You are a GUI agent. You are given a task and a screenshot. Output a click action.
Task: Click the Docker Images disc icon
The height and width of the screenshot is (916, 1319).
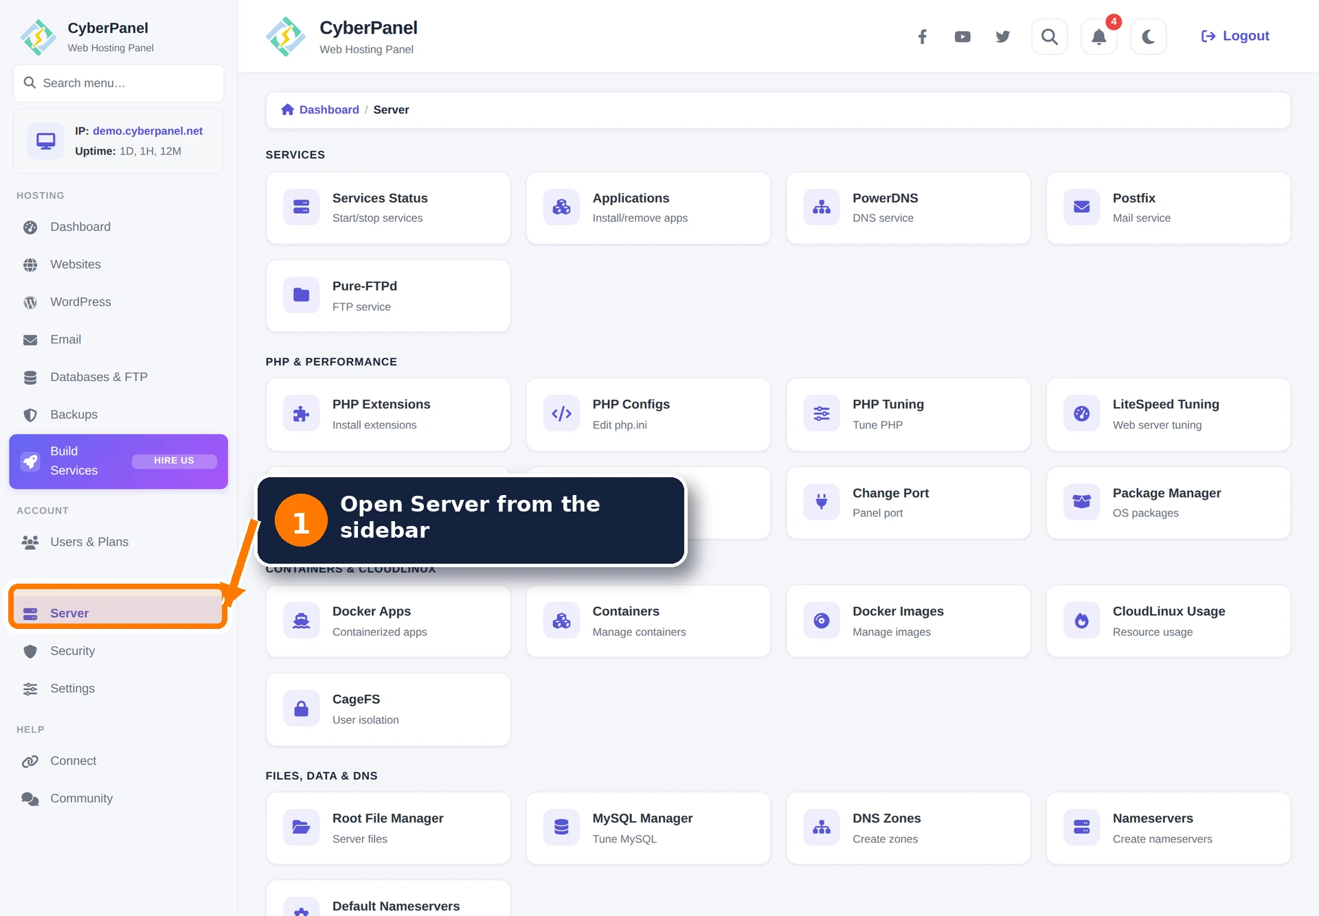tap(822, 621)
